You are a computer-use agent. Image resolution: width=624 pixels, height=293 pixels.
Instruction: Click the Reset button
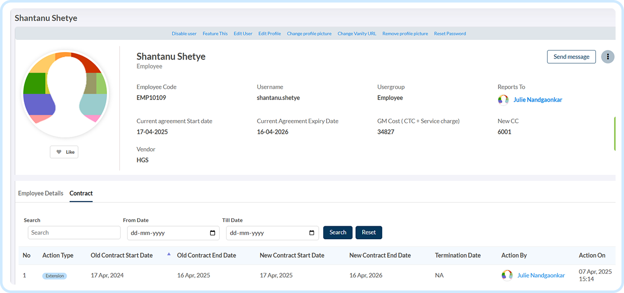(369, 232)
